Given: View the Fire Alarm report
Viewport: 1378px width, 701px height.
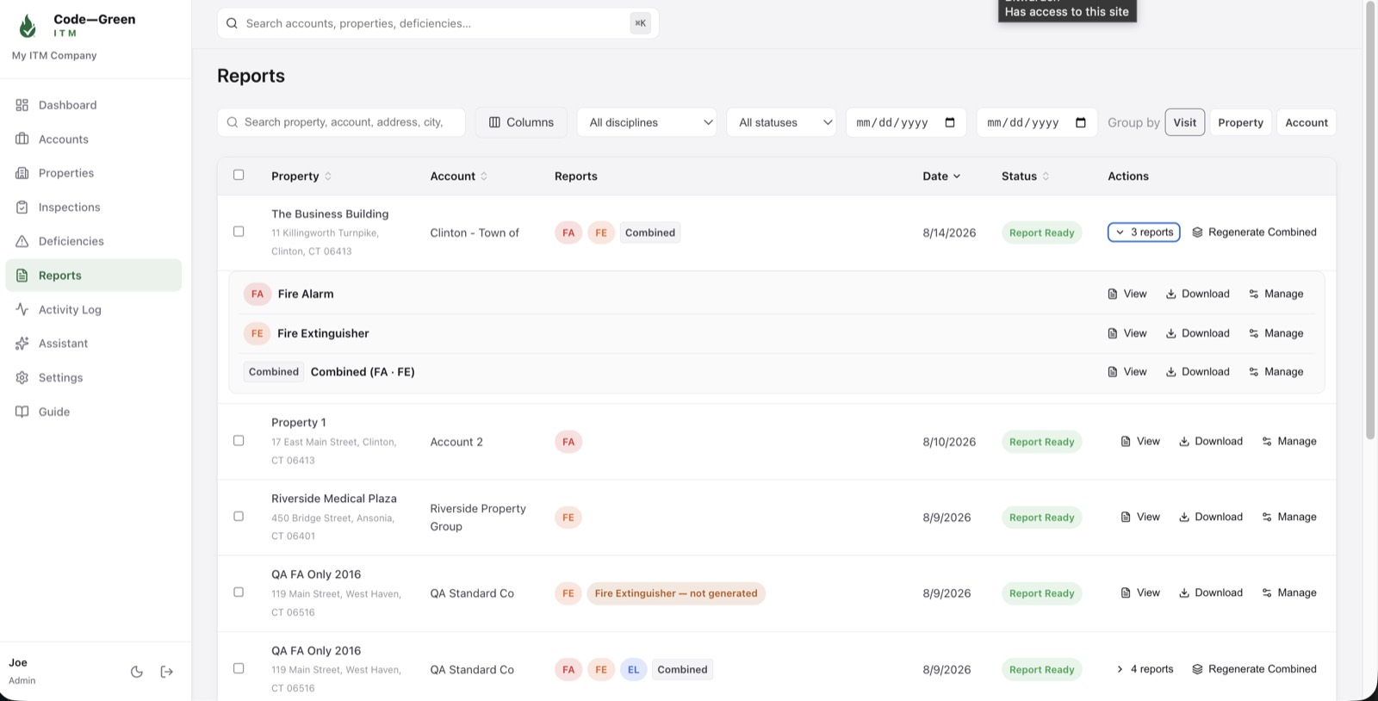Looking at the screenshot, I should click(1127, 294).
